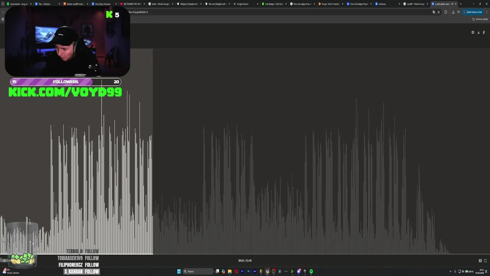Enter fullscreen in the Dropbox player
Viewport: 490px width, 276px height.
(x=485, y=261)
